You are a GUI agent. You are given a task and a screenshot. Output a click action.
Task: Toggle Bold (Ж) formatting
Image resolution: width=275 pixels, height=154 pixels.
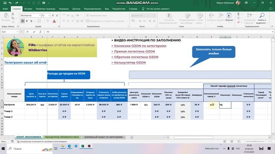click(23, 21)
